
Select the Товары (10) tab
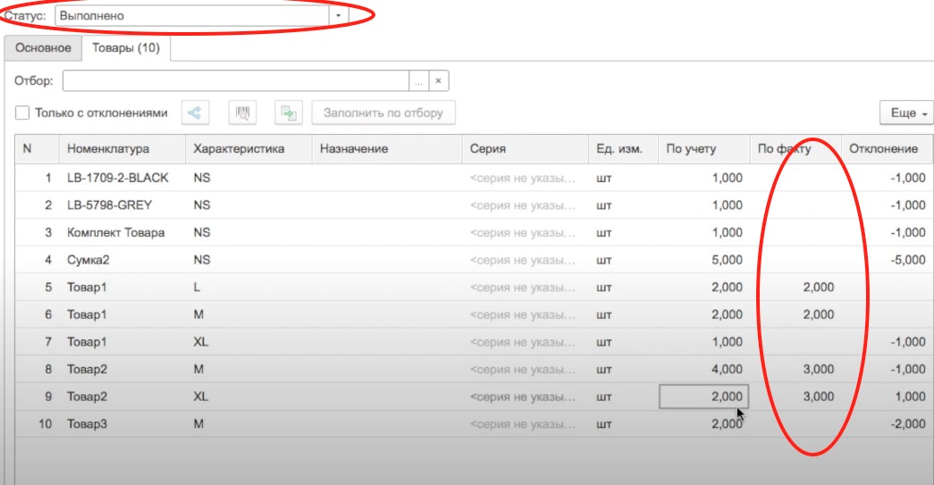126,48
